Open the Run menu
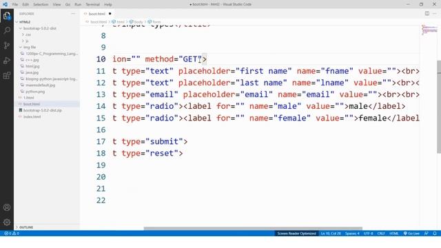441x248 pixels. [78, 5]
